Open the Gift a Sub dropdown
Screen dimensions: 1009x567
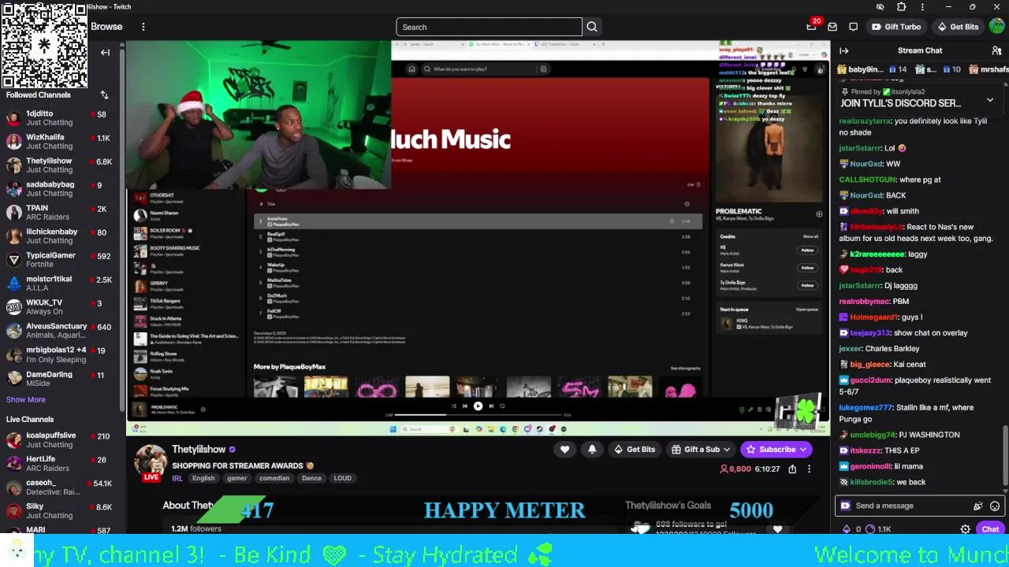[700, 449]
